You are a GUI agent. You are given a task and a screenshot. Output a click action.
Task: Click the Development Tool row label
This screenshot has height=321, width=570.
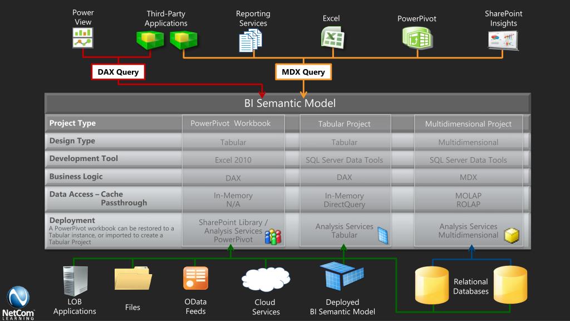(83, 158)
